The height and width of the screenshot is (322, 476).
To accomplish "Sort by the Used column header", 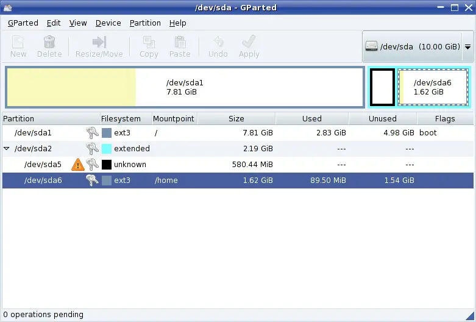I will coord(312,118).
